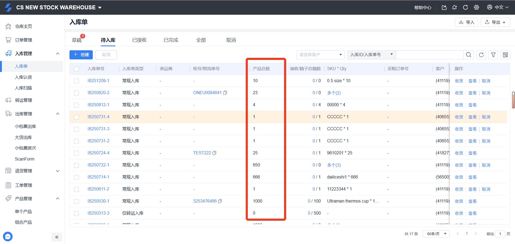Check the select-all header checkbox
Screen dimensions: 515x244
pos(76,69)
